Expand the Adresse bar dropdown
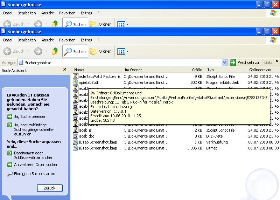Image resolution: width=280 pixels, height=200 pixels. pyautogui.click(x=224, y=62)
